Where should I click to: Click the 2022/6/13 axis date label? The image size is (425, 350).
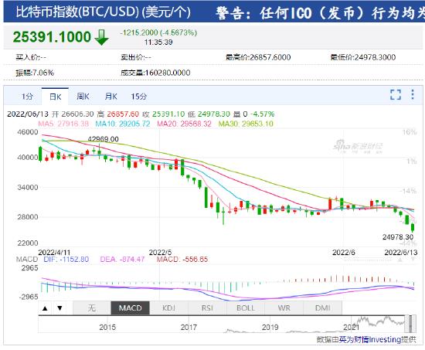401,253
